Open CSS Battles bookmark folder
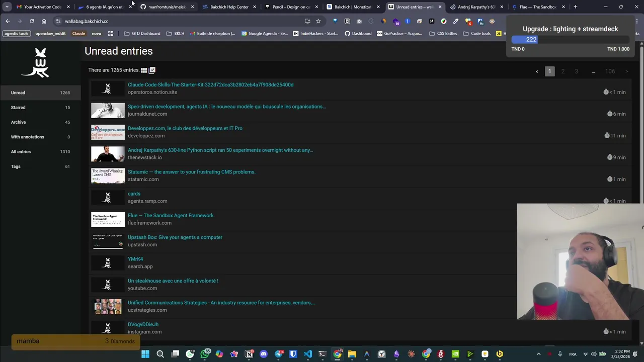644x362 pixels. (443, 34)
